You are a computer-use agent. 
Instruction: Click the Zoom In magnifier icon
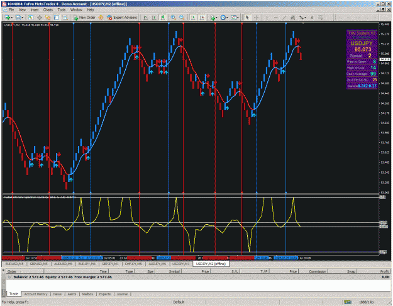173,18
